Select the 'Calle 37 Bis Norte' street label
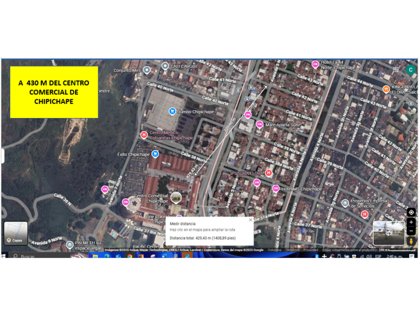Viewport: 420px width, 315px height. [x=149, y=231]
